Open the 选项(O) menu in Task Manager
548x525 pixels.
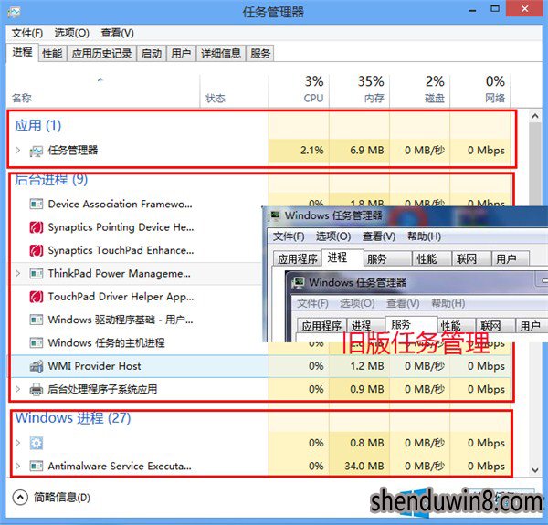[71, 33]
